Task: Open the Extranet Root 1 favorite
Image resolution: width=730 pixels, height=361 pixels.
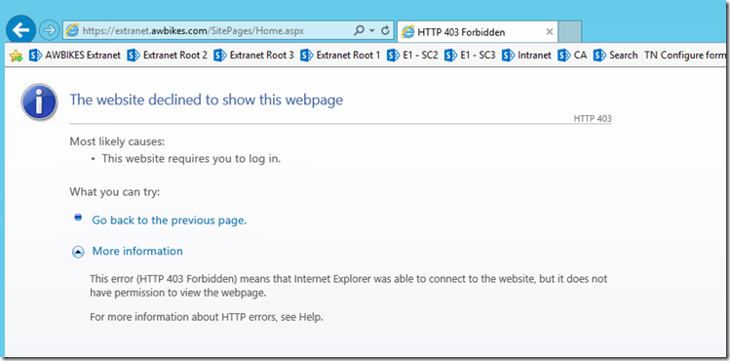Action: 340,56
